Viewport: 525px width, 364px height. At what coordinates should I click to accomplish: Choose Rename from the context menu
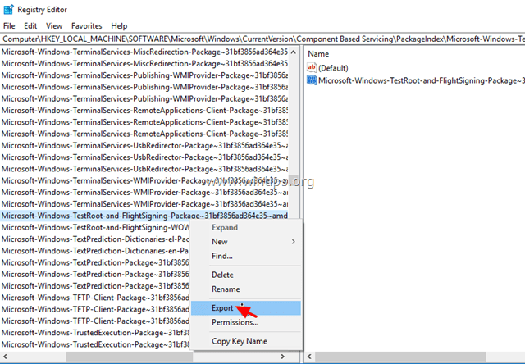tap(246, 289)
